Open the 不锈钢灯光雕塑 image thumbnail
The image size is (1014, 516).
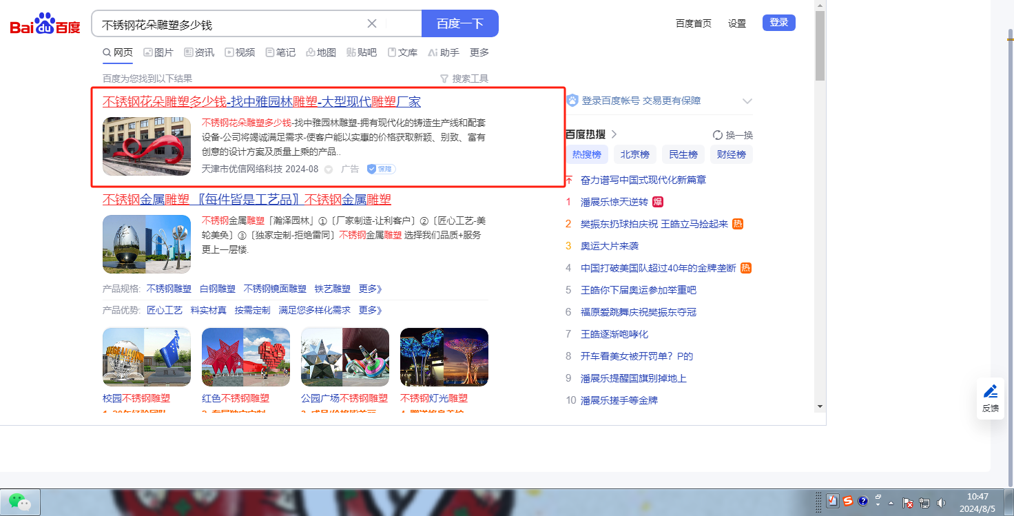point(444,357)
